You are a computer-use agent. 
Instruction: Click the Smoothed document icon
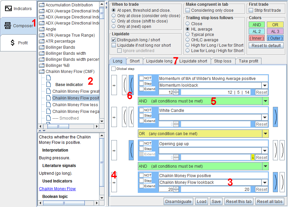[48, 118]
